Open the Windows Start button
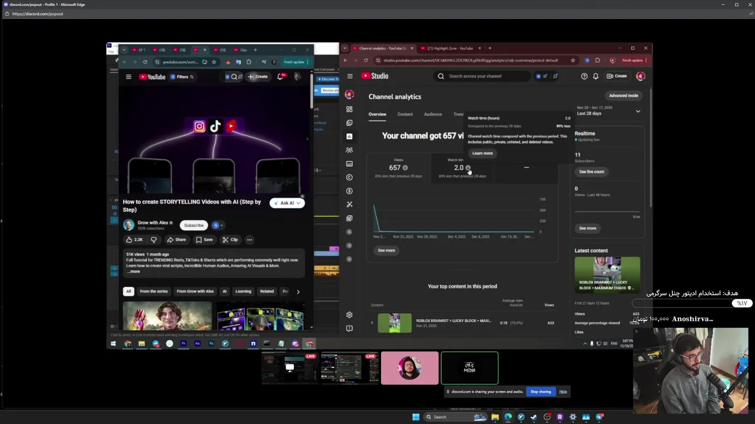The height and width of the screenshot is (424, 755). tap(416, 417)
